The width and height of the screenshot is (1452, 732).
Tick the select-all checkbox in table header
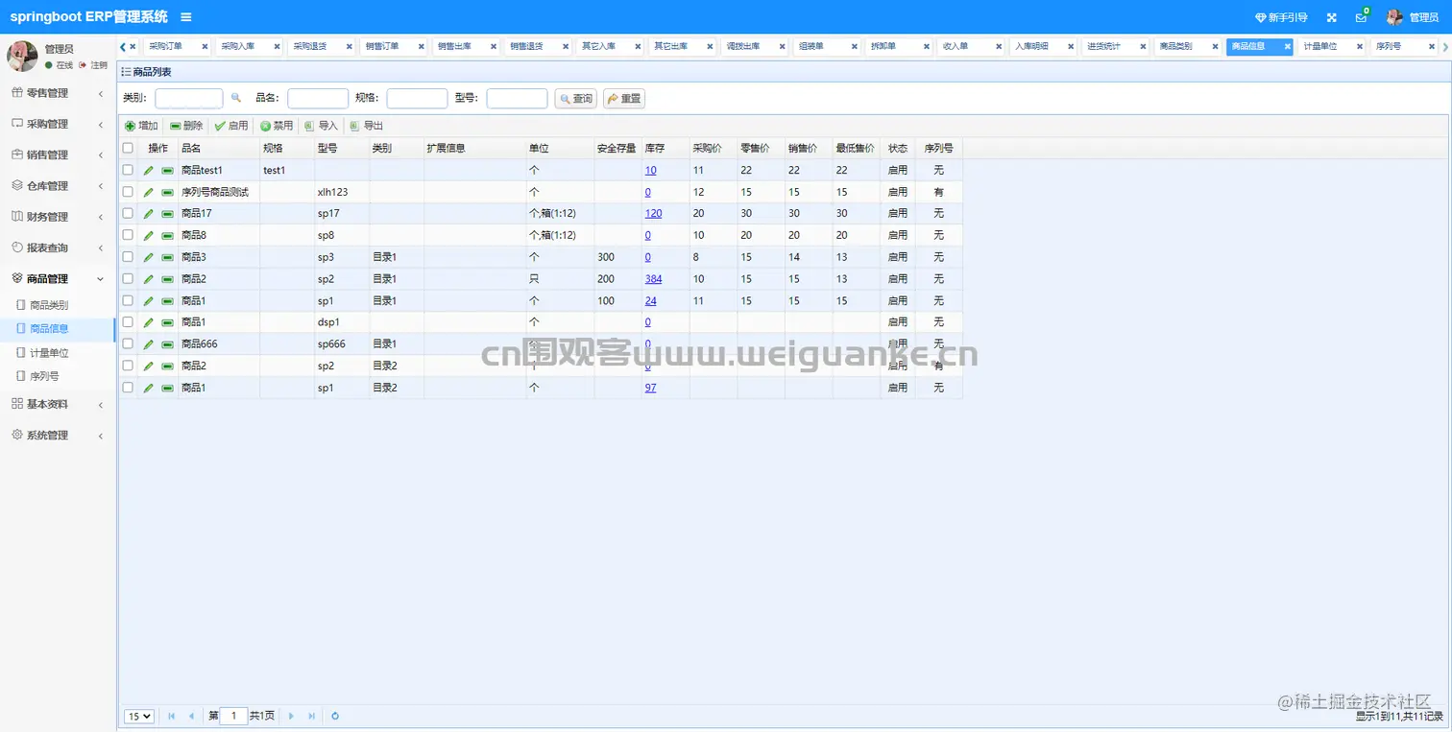click(128, 148)
